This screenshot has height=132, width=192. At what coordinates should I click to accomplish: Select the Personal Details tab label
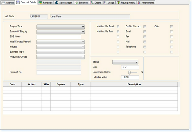pos(28,2)
